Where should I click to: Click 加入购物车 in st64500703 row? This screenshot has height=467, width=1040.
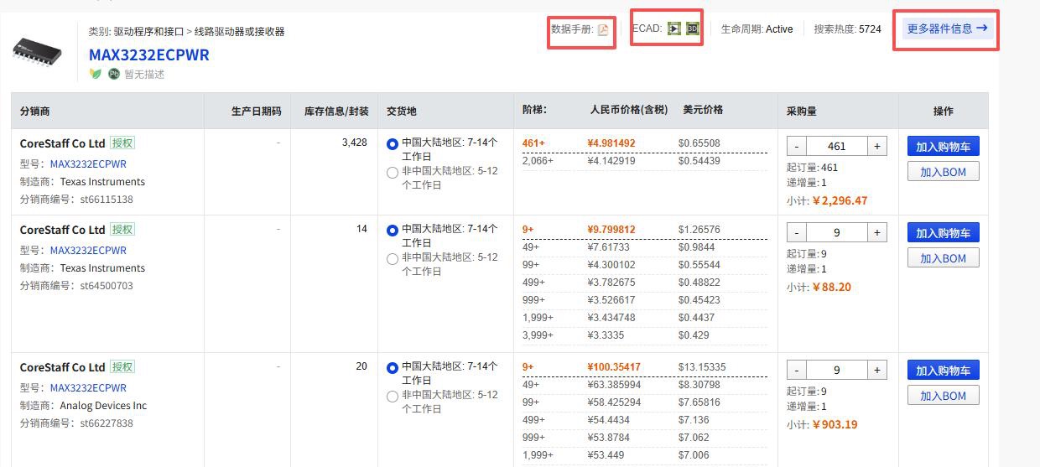pyautogui.click(x=943, y=233)
